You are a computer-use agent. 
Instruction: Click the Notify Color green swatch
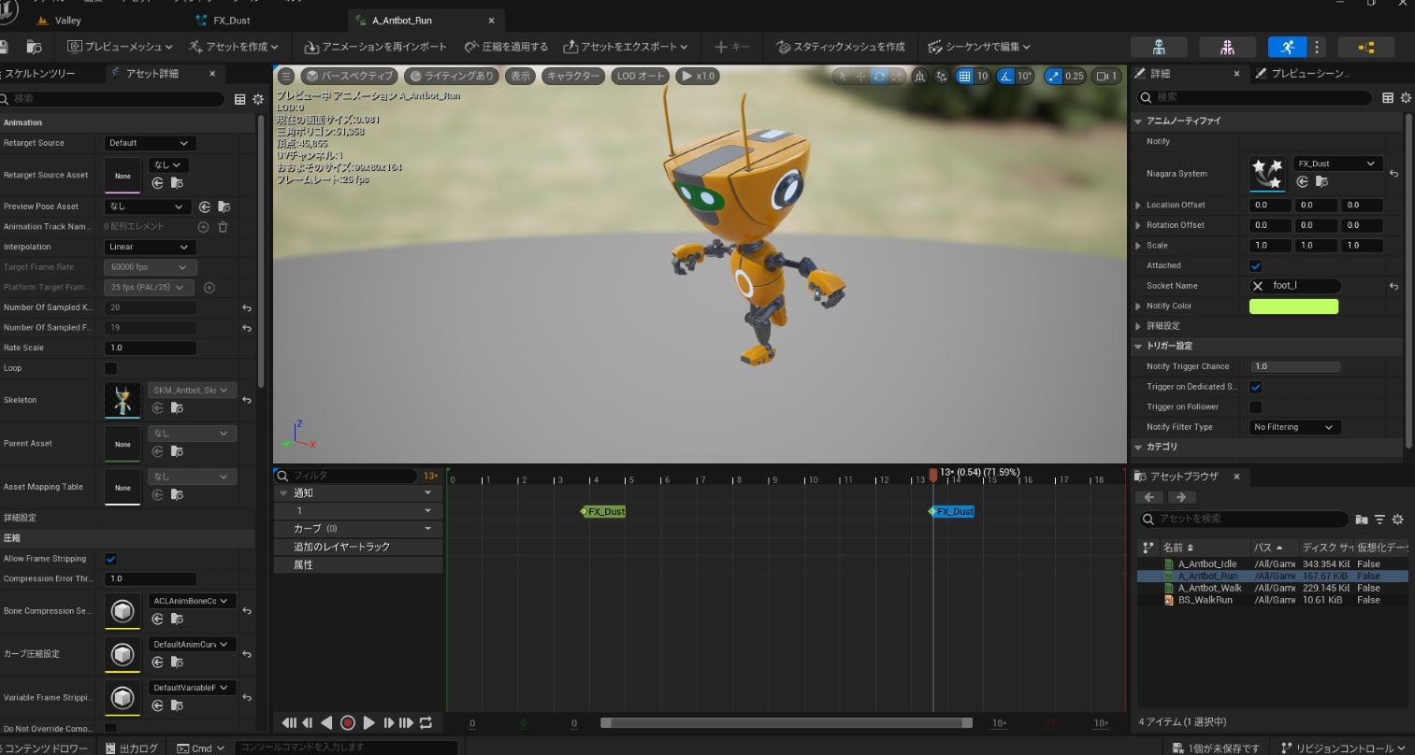click(1293, 306)
